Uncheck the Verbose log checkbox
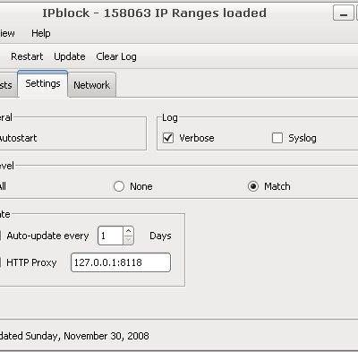Screen dimensions: 358x352 point(168,138)
